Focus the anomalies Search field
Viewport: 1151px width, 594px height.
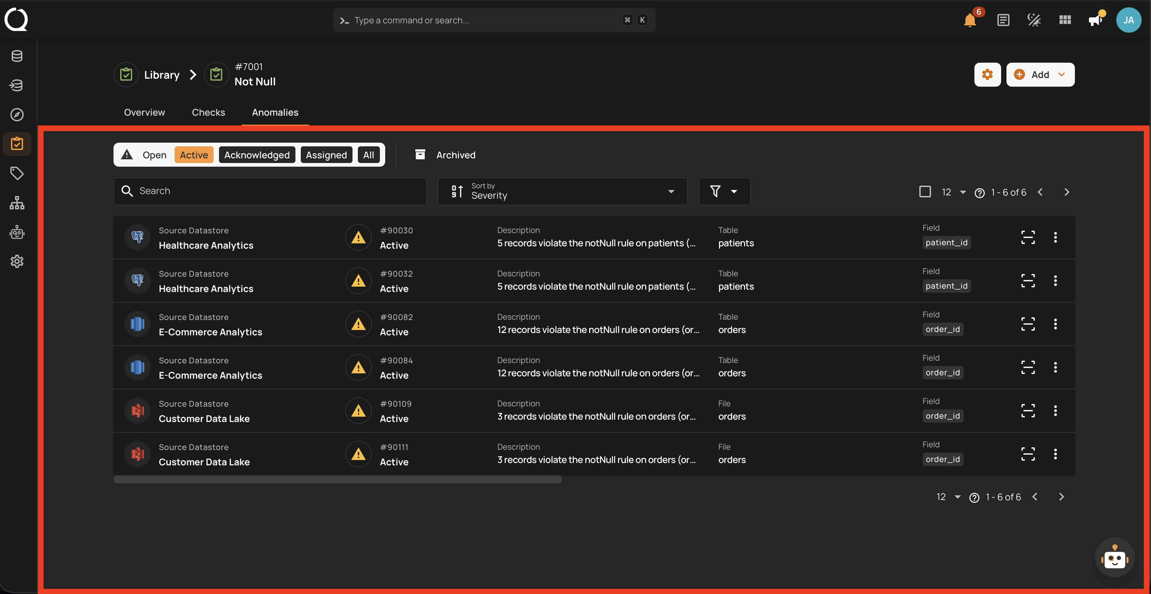coord(270,191)
